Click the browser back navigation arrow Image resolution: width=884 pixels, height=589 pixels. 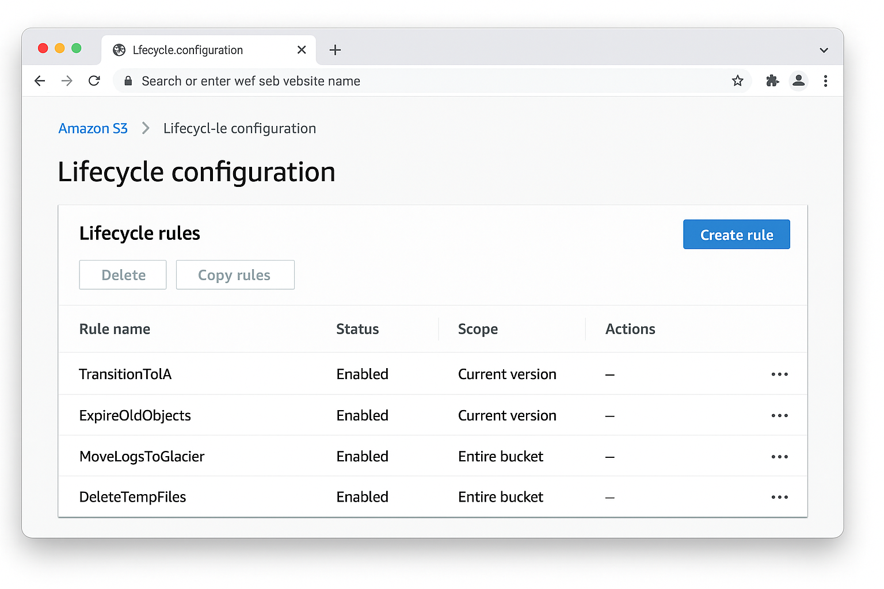point(39,81)
